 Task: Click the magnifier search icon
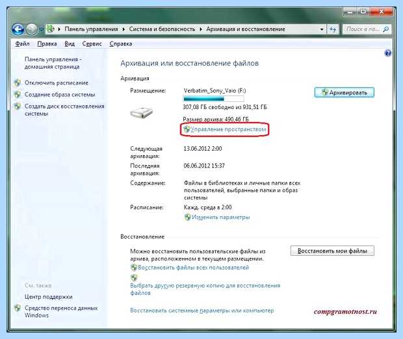386,29
